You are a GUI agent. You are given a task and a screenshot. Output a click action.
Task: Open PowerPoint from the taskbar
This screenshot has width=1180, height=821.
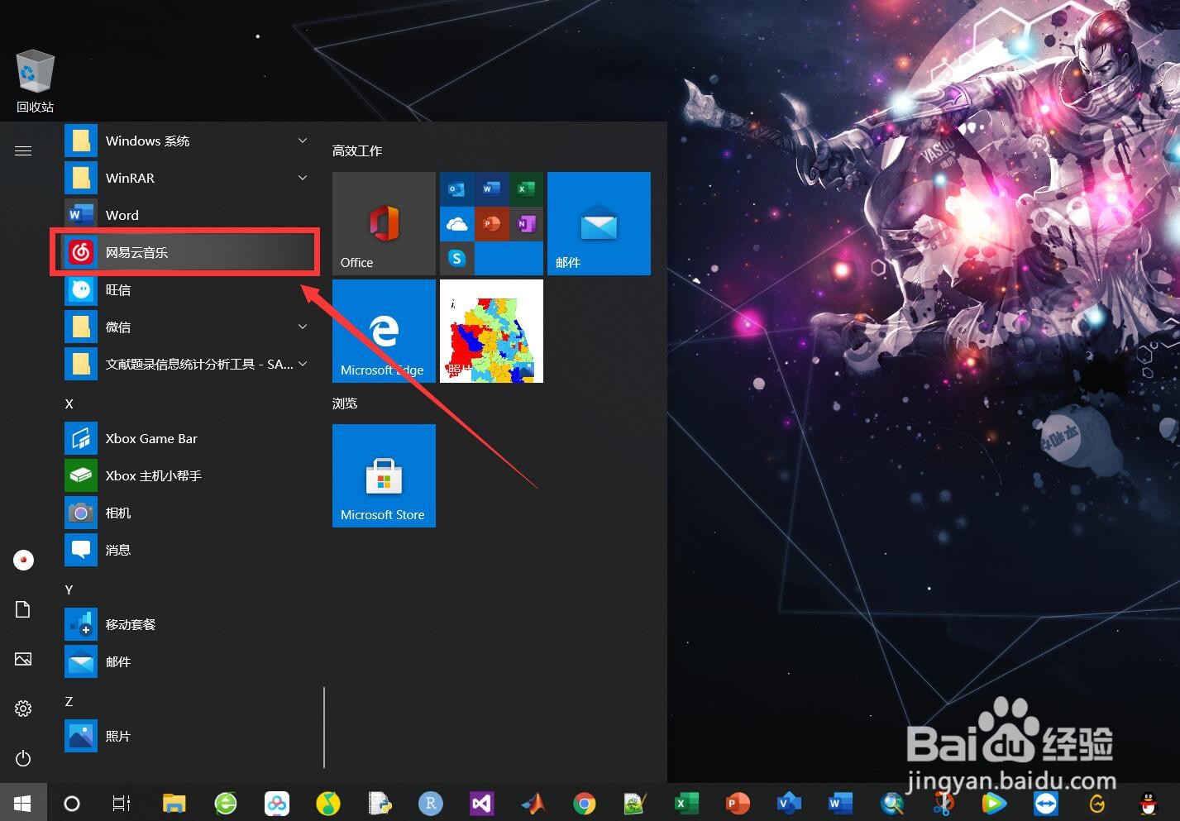tap(737, 803)
